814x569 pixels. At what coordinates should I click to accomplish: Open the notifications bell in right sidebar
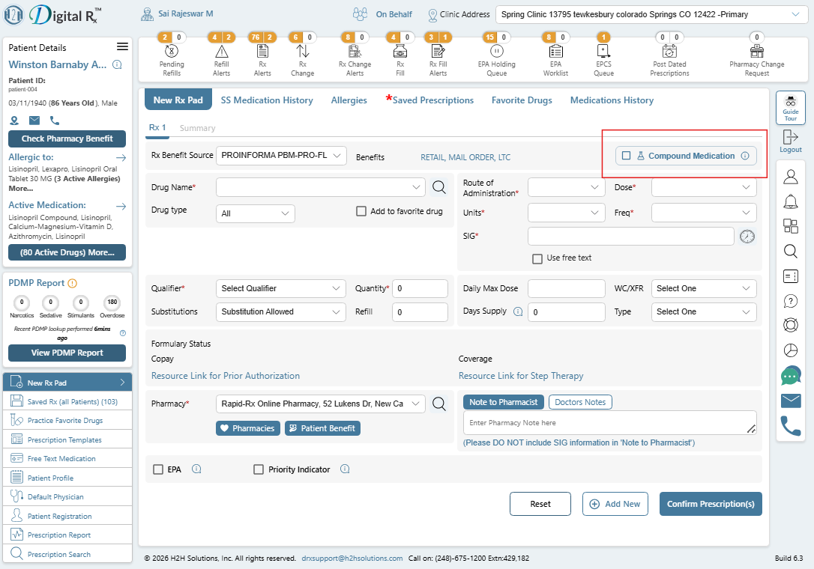pos(791,201)
